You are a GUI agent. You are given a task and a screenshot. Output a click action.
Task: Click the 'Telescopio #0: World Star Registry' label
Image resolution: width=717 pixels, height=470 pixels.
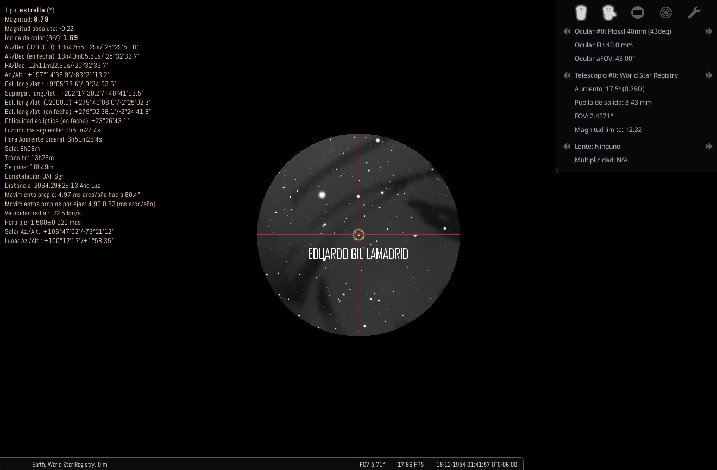[x=626, y=75]
